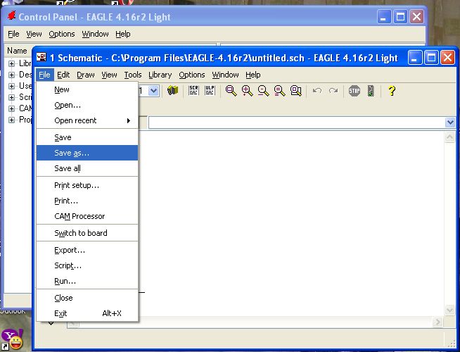
Task: Expand the Scripts tree node
Action: [11, 97]
